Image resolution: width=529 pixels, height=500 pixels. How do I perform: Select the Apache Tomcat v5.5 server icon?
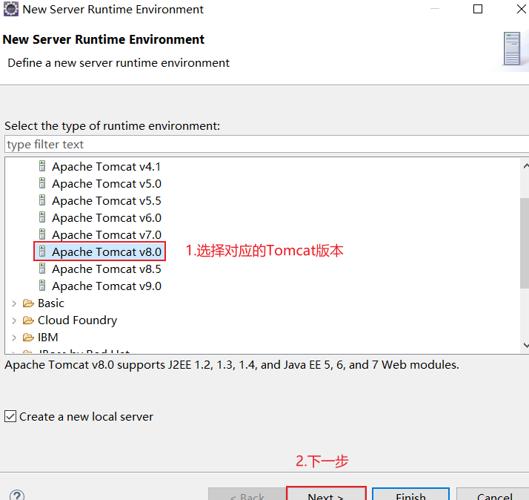coord(42,200)
